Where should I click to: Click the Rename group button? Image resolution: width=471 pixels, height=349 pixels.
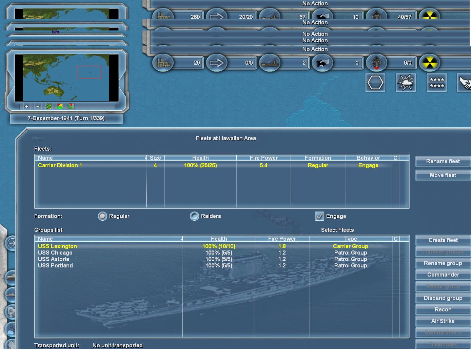tap(443, 263)
